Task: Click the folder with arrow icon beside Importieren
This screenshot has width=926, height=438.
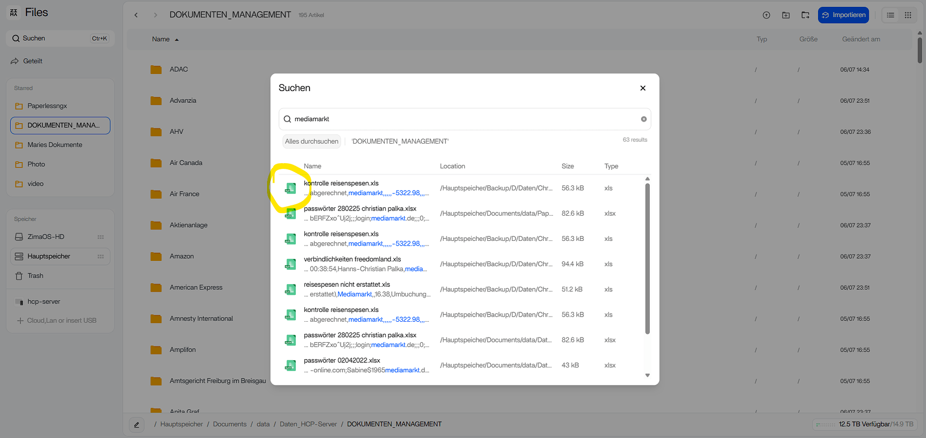Action: pyautogui.click(x=806, y=15)
